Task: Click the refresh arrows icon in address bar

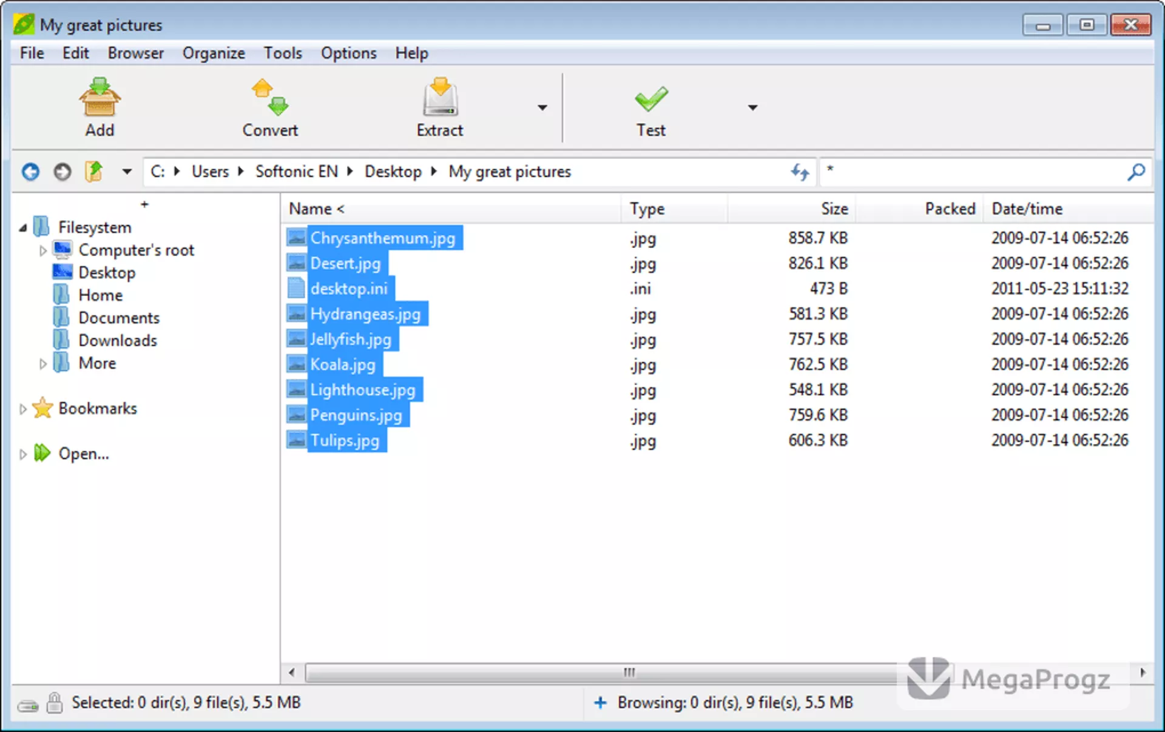Action: [800, 172]
